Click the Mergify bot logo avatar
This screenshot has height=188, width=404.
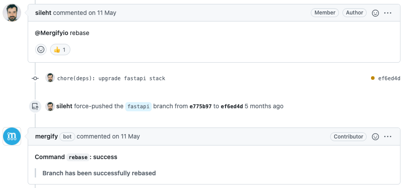12,136
